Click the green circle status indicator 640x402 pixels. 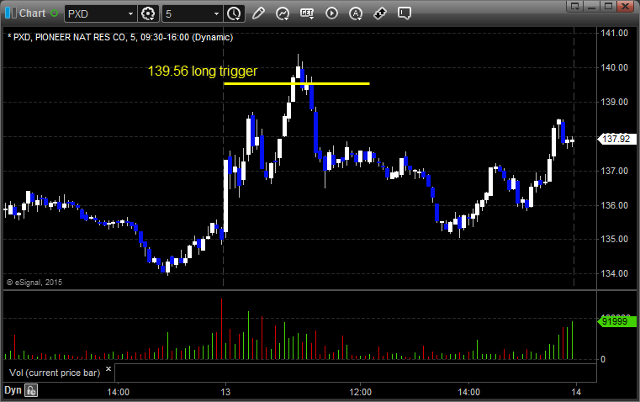tap(55, 13)
